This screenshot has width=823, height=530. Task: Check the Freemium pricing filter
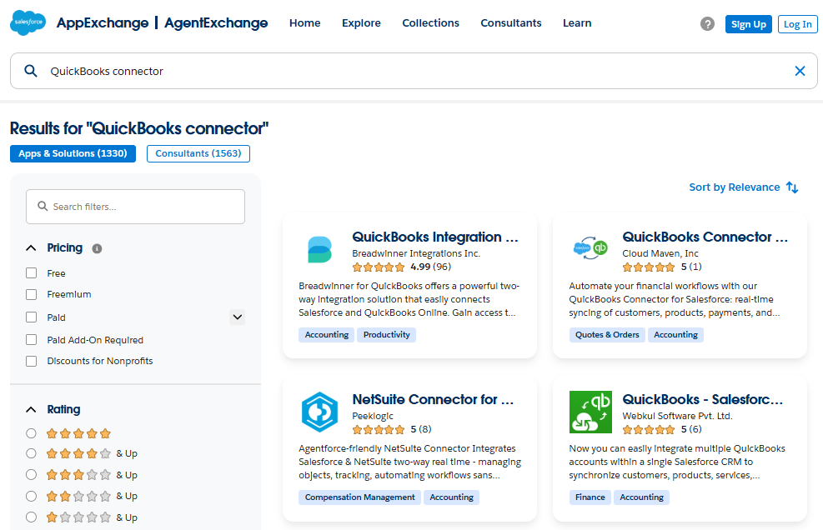point(32,294)
